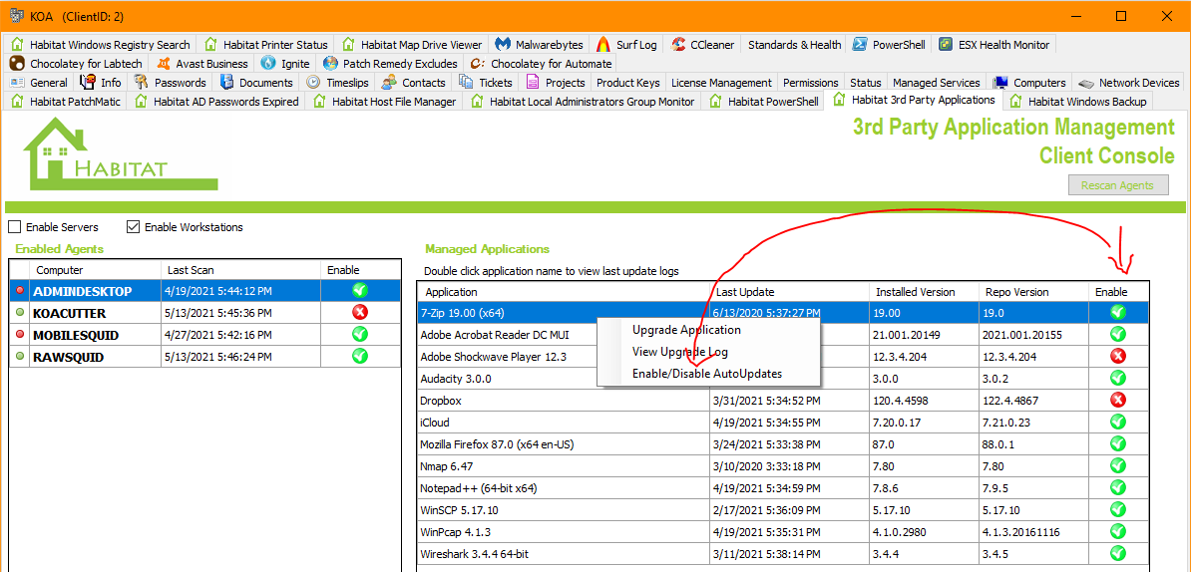The image size is (1191, 572).
Task: Sort by Repo Version column header
Action: click(1017, 292)
